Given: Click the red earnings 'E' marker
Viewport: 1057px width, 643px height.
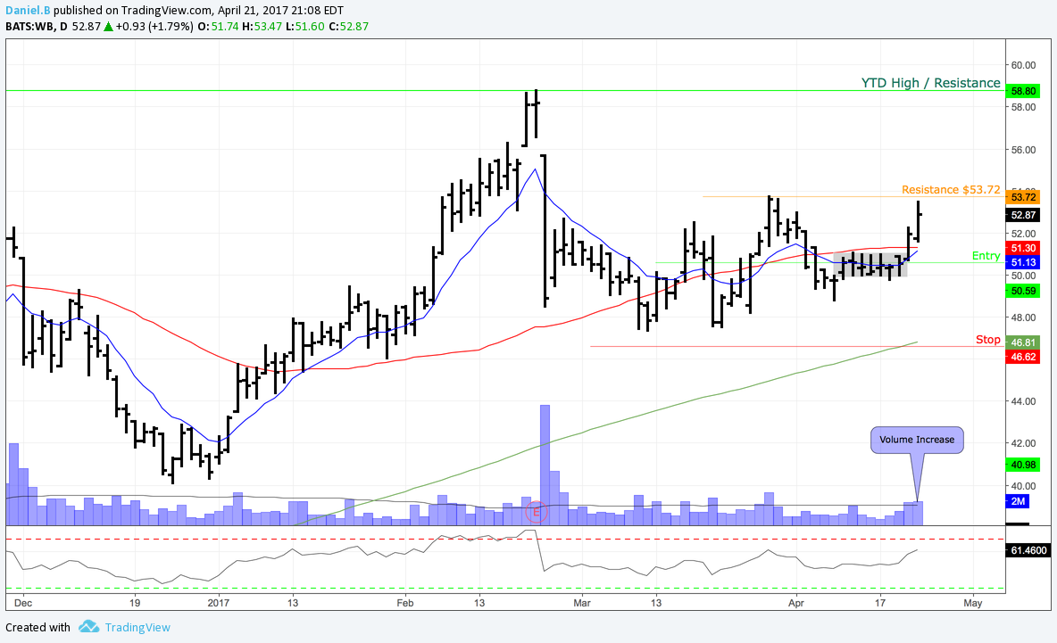Looking at the screenshot, I should point(537,513).
